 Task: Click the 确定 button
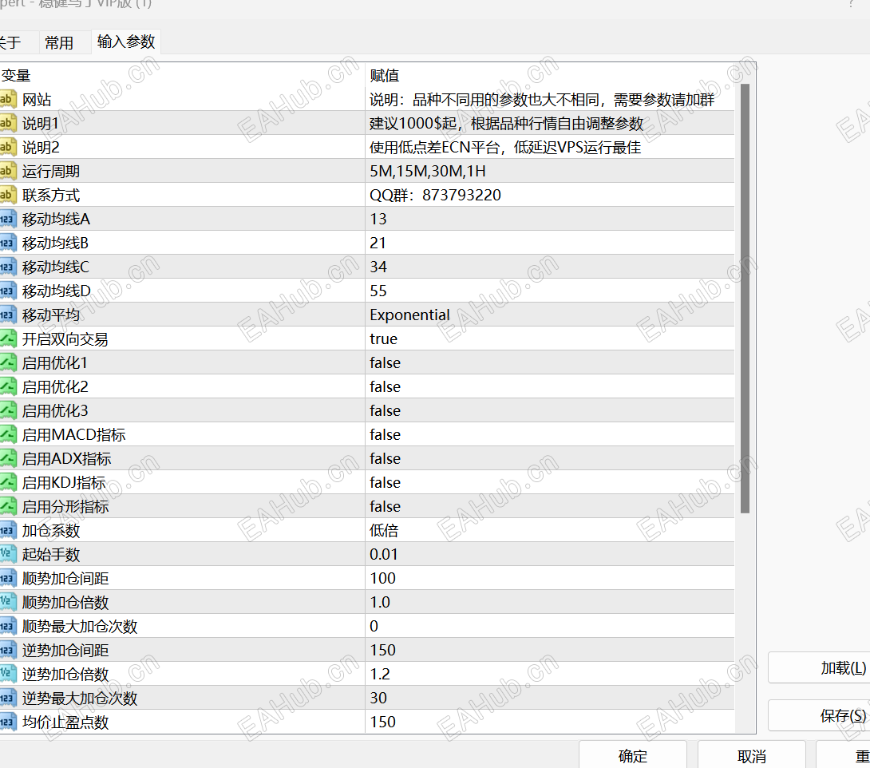pyautogui.click(x=632, y=756)
